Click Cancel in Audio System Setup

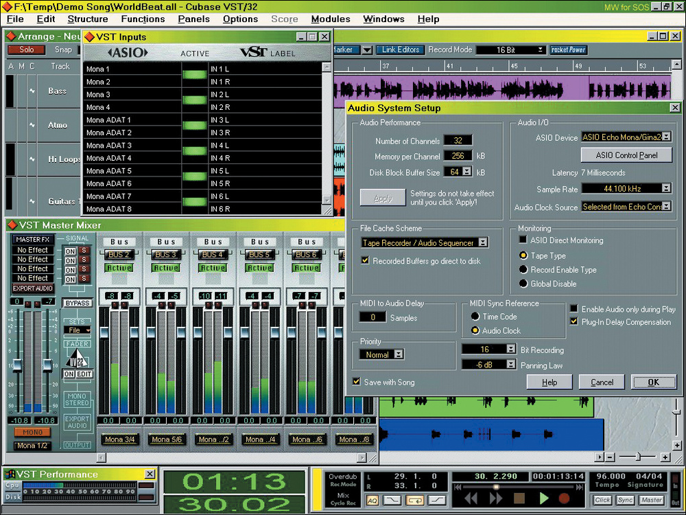pyautogui.click(x=602, y=382)
